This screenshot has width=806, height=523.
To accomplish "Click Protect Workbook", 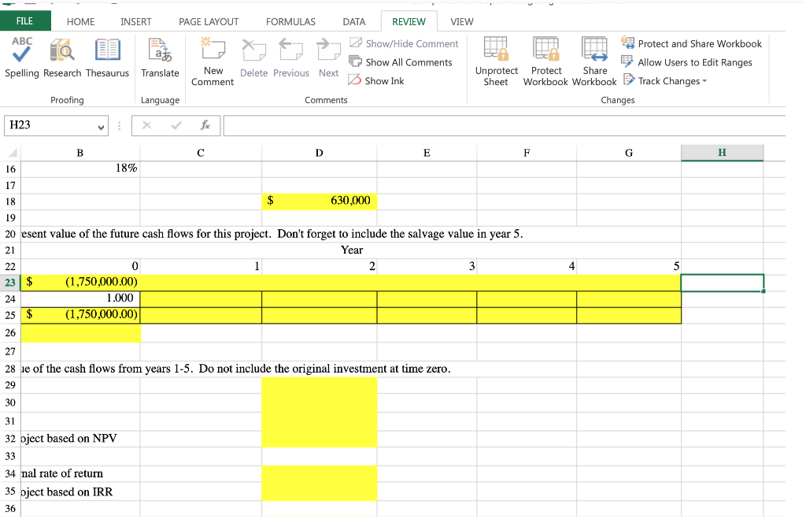I will tap(545, 61).
